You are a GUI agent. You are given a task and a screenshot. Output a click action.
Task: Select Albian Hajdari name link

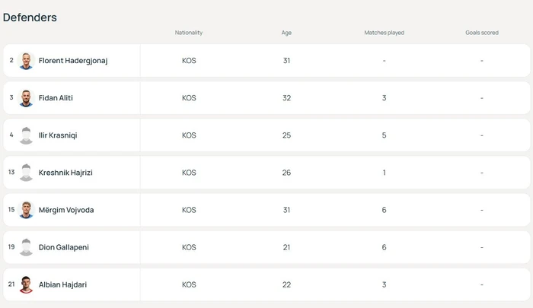tap(62, 284)
